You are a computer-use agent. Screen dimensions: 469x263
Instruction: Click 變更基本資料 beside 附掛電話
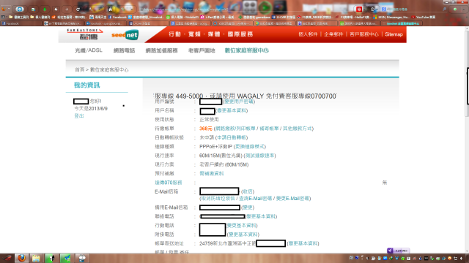coord(243,235)
